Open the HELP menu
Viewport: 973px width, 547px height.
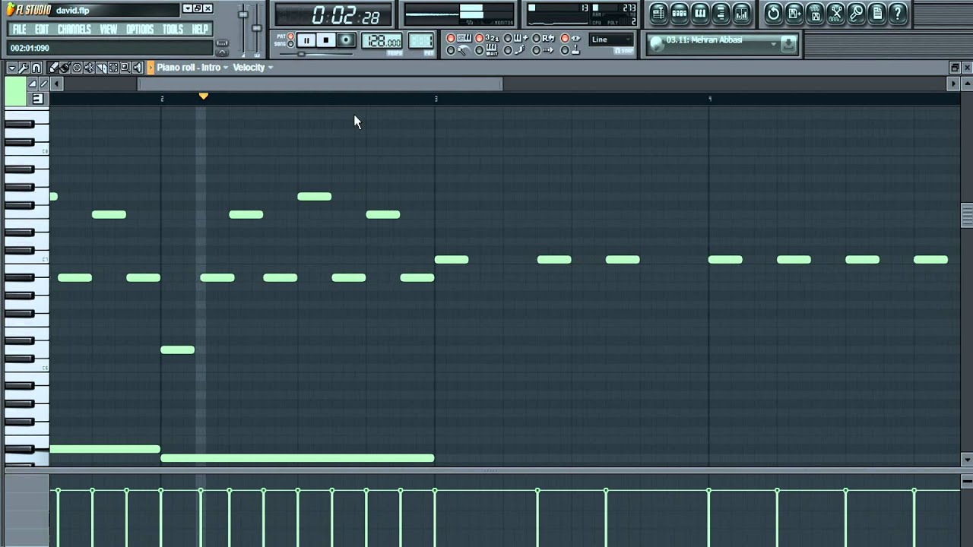[x=200, y=30]
